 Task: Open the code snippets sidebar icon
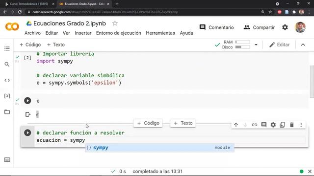(x=7, y=80)
